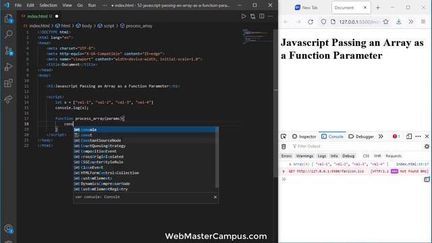Viewport: 432px width, 243px height.
Task: Select the Console devtools tab
Action: (333, 136)
